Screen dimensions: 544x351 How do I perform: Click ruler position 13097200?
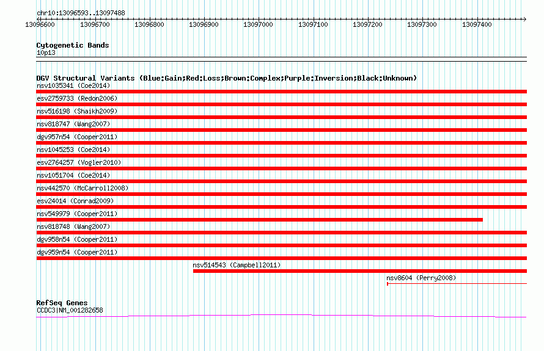(367, 24)
